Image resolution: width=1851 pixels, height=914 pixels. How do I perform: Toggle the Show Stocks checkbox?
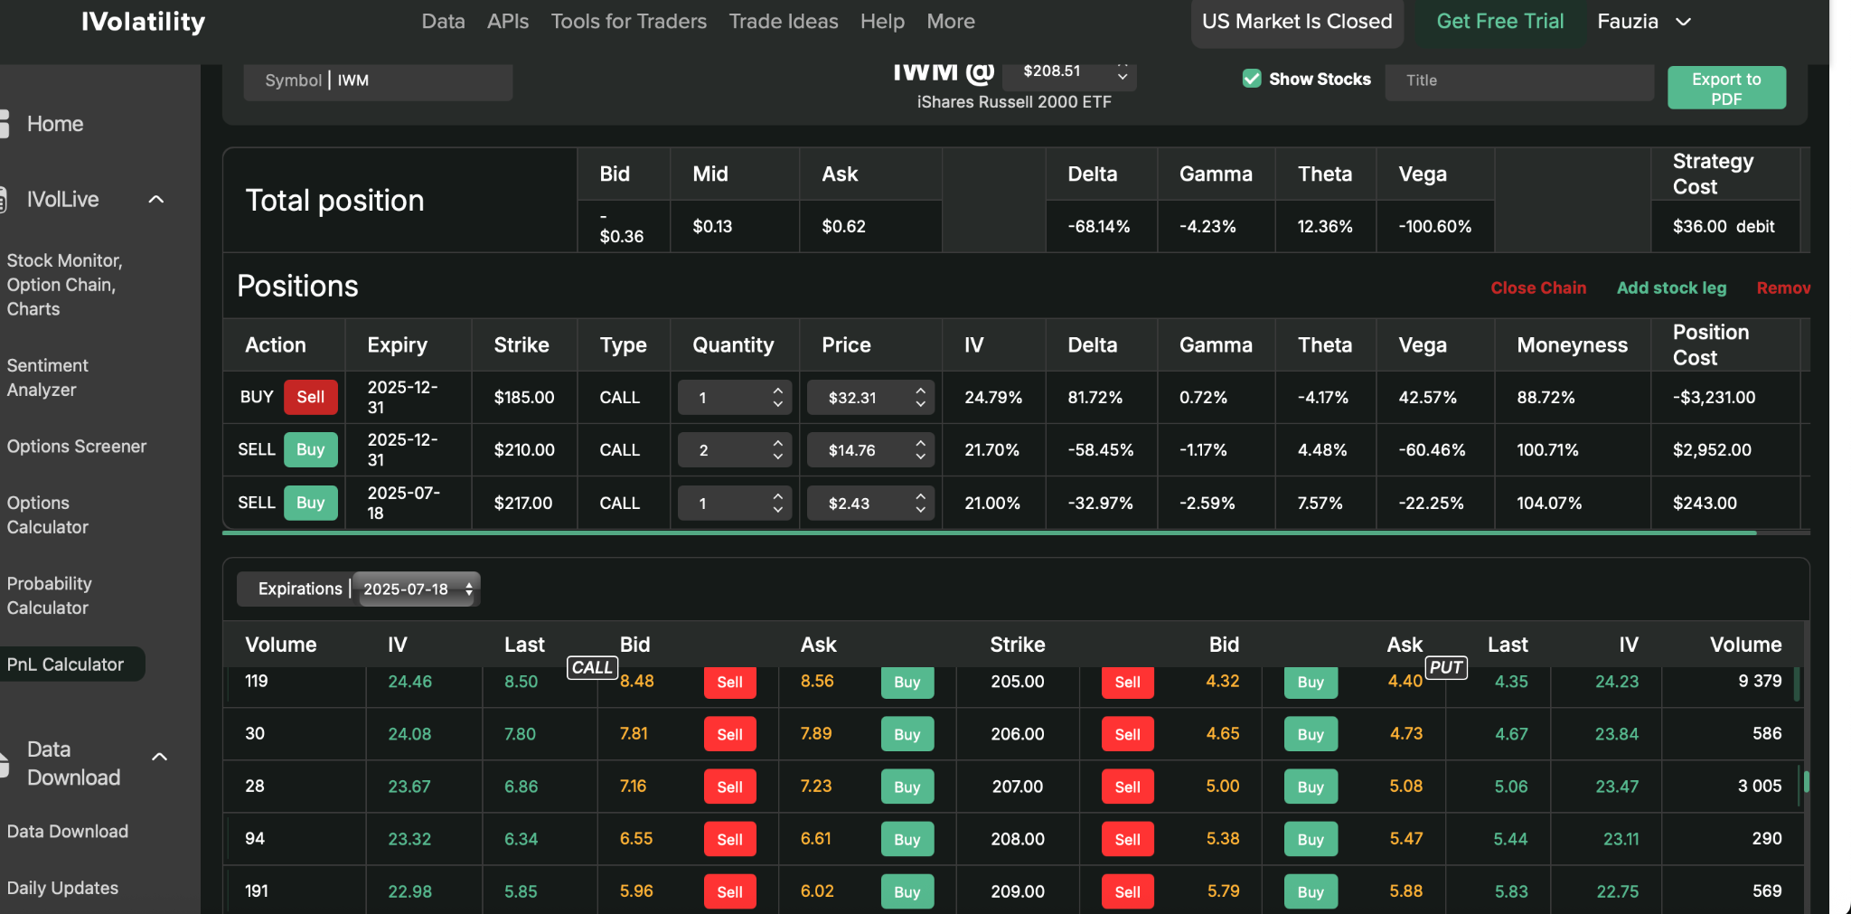pos(1252,79)
